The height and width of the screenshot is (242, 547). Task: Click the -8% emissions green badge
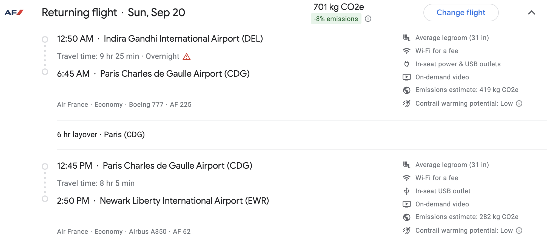coord(336,19)
